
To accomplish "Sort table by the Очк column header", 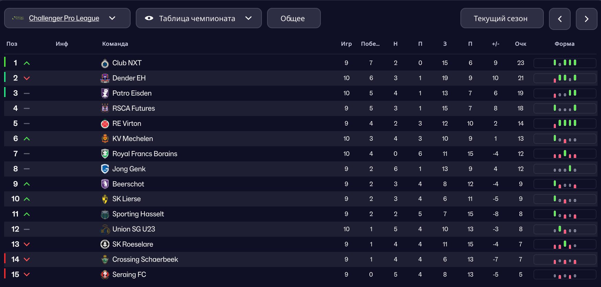I will [x=520, y=44].
